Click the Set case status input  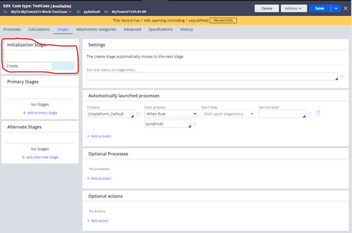[212, 76]
